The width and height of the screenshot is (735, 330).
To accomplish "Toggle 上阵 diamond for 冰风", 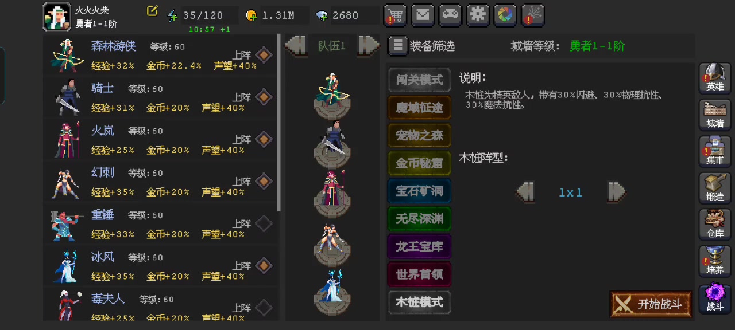I will (x=264, y=266).
